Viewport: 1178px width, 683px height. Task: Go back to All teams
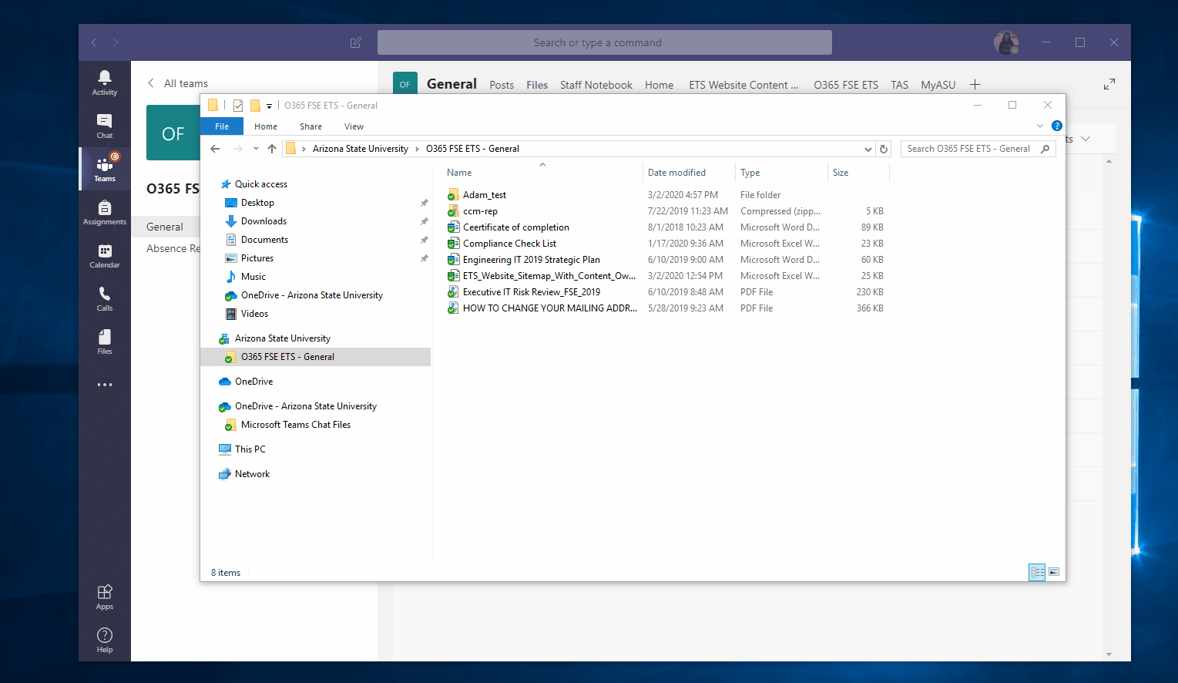coord(179,83)
